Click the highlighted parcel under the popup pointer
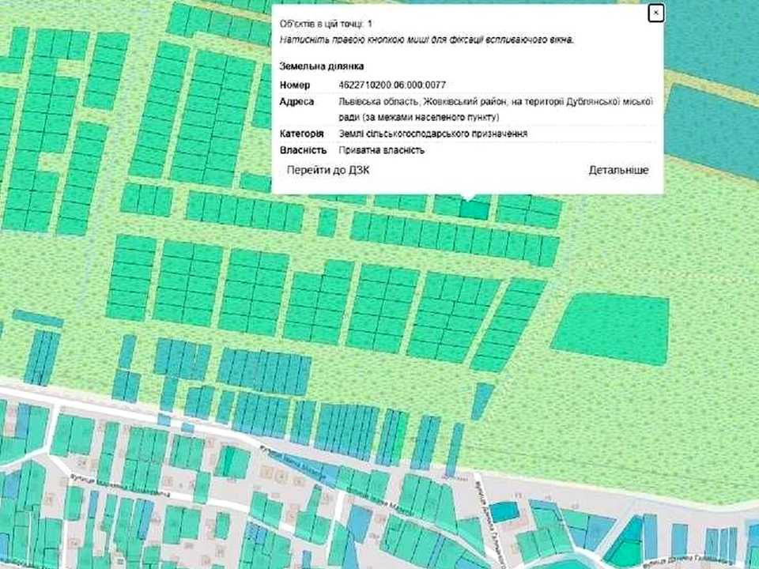The height and width of the screenshot is (569, 759). tap(474, 209)
